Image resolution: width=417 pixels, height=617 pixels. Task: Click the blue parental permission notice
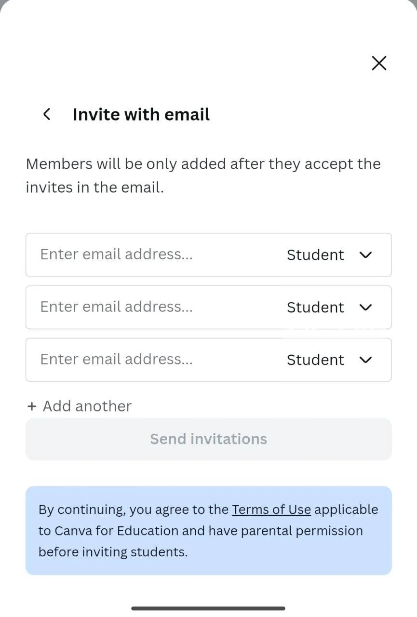209,530
